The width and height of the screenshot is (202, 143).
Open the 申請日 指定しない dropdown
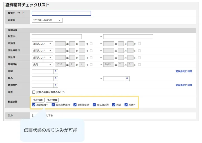click(42, 44)
